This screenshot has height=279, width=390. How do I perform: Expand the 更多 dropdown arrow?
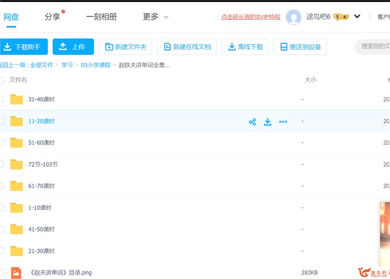[166, 17]
